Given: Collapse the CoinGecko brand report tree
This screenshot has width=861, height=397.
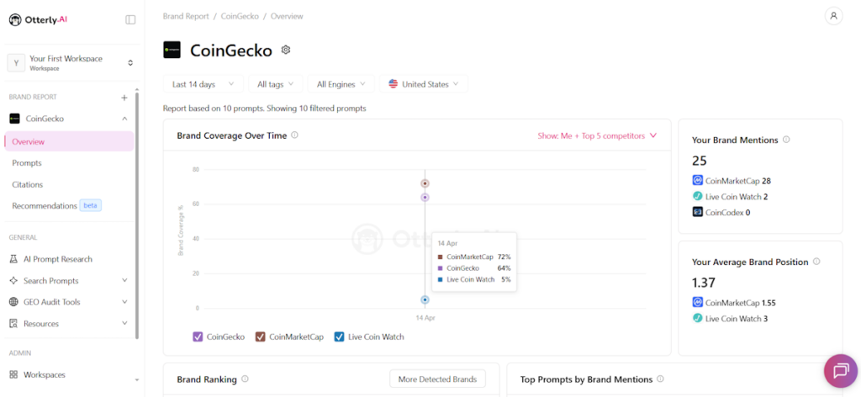Looking at the screenshot, I should click(x=124, y=119).
